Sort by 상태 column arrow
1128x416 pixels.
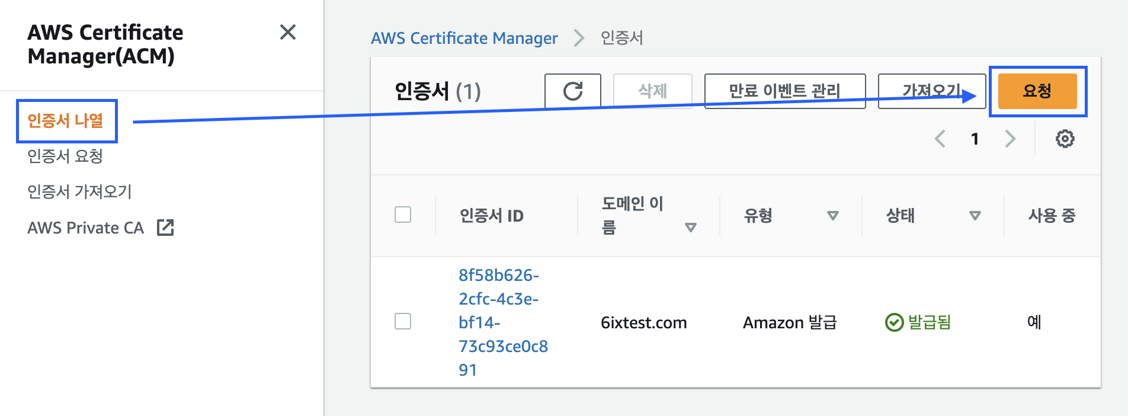coord(975,216)
